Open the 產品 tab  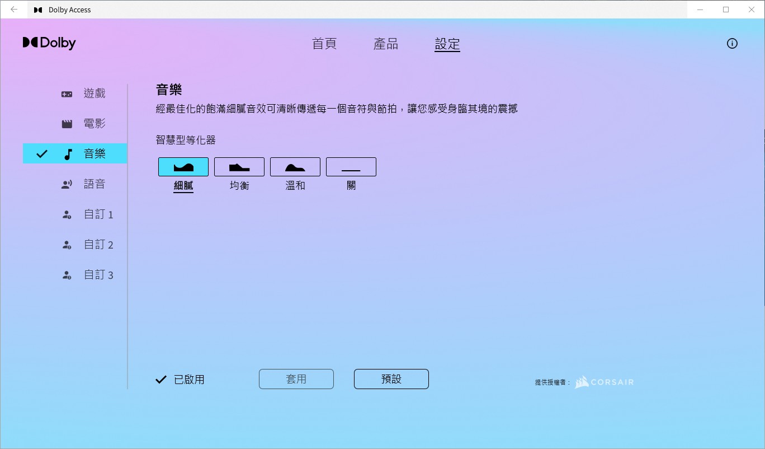386,44
